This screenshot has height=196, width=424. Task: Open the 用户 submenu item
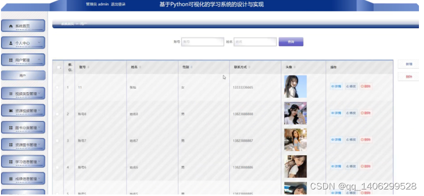point(23,76)
